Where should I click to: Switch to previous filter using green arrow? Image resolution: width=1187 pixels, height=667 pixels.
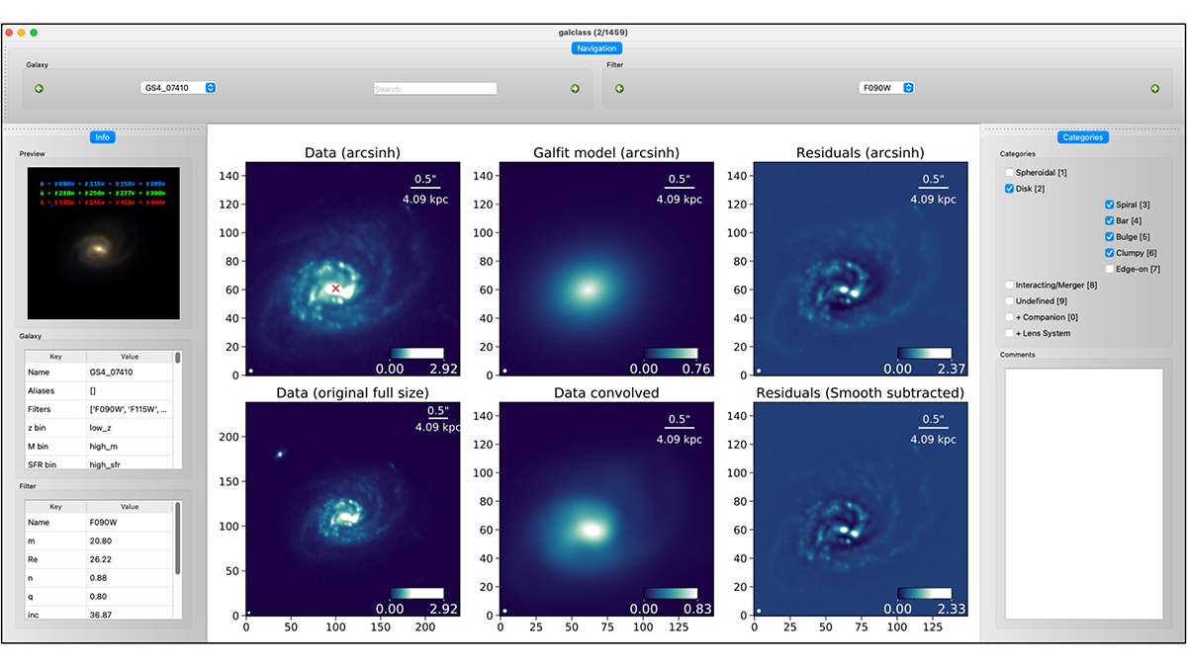619,88
